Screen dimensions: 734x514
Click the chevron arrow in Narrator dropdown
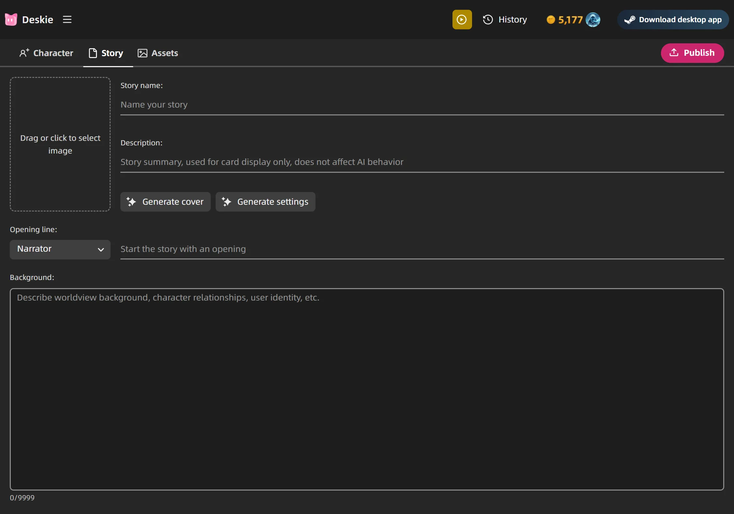coord(101,250)
